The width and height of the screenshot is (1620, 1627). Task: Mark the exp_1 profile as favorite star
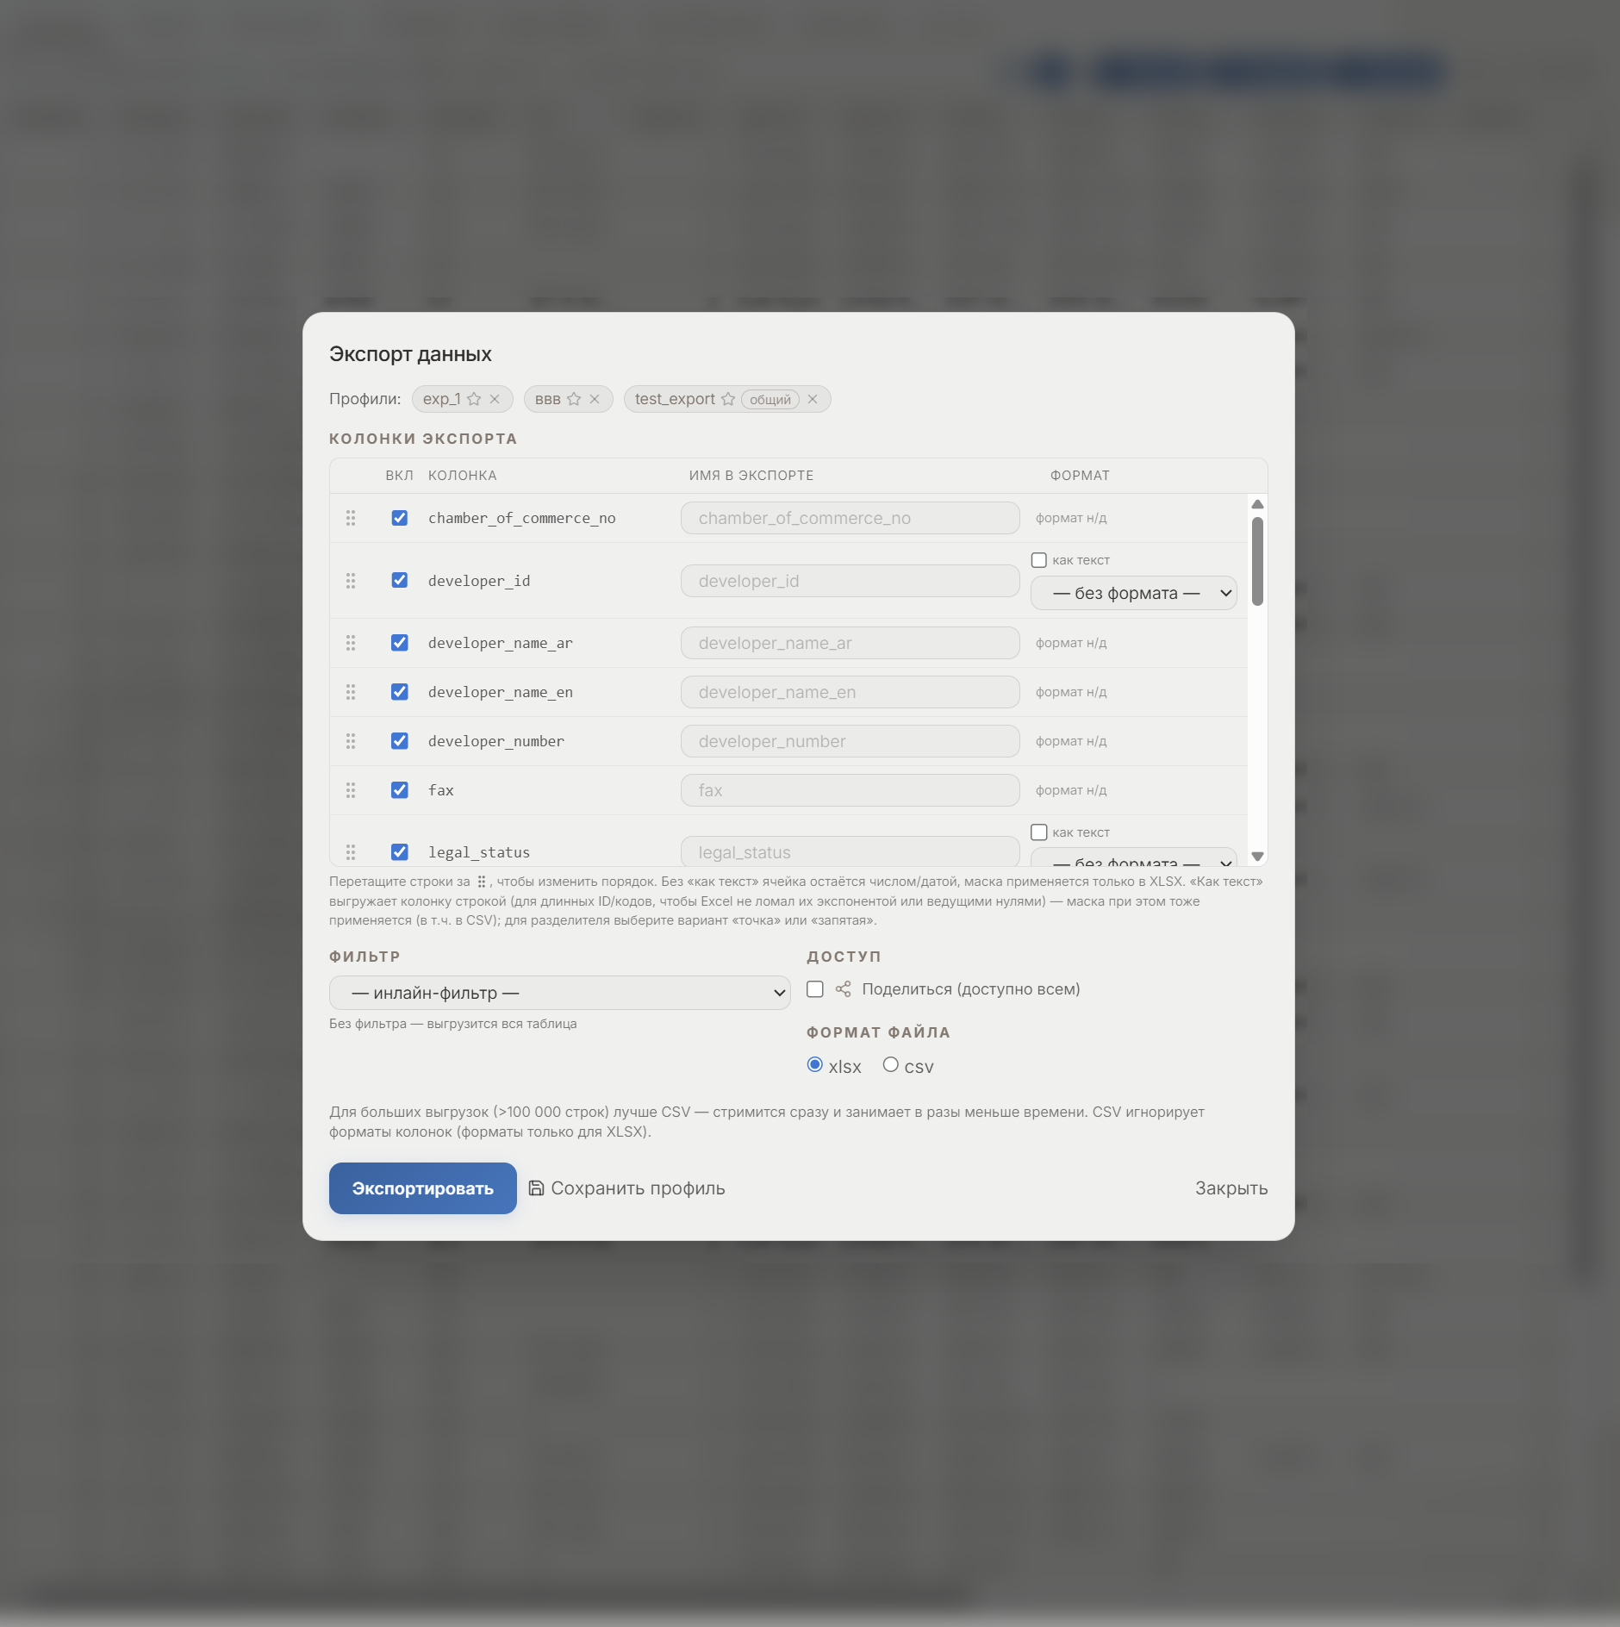(x=474, y=399)
